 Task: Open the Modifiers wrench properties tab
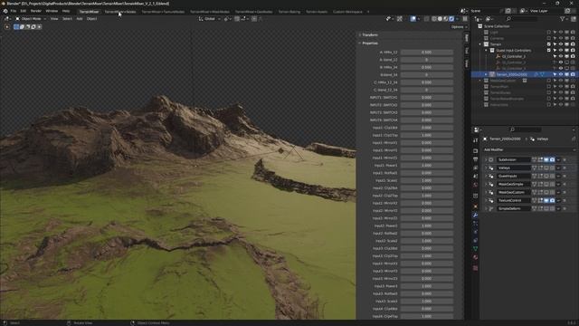click(475, 216)
